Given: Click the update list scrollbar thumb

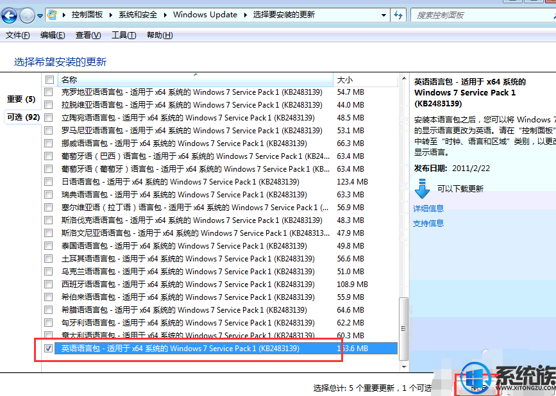Looking at the screenshot, I should coord(403,328).
